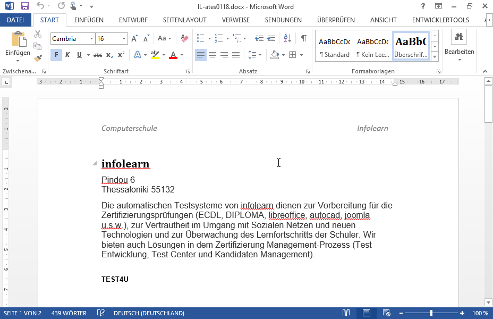493x319 pixels.
Task: Decrease font size with the smaller A icon
Action: tap(146, 38)
